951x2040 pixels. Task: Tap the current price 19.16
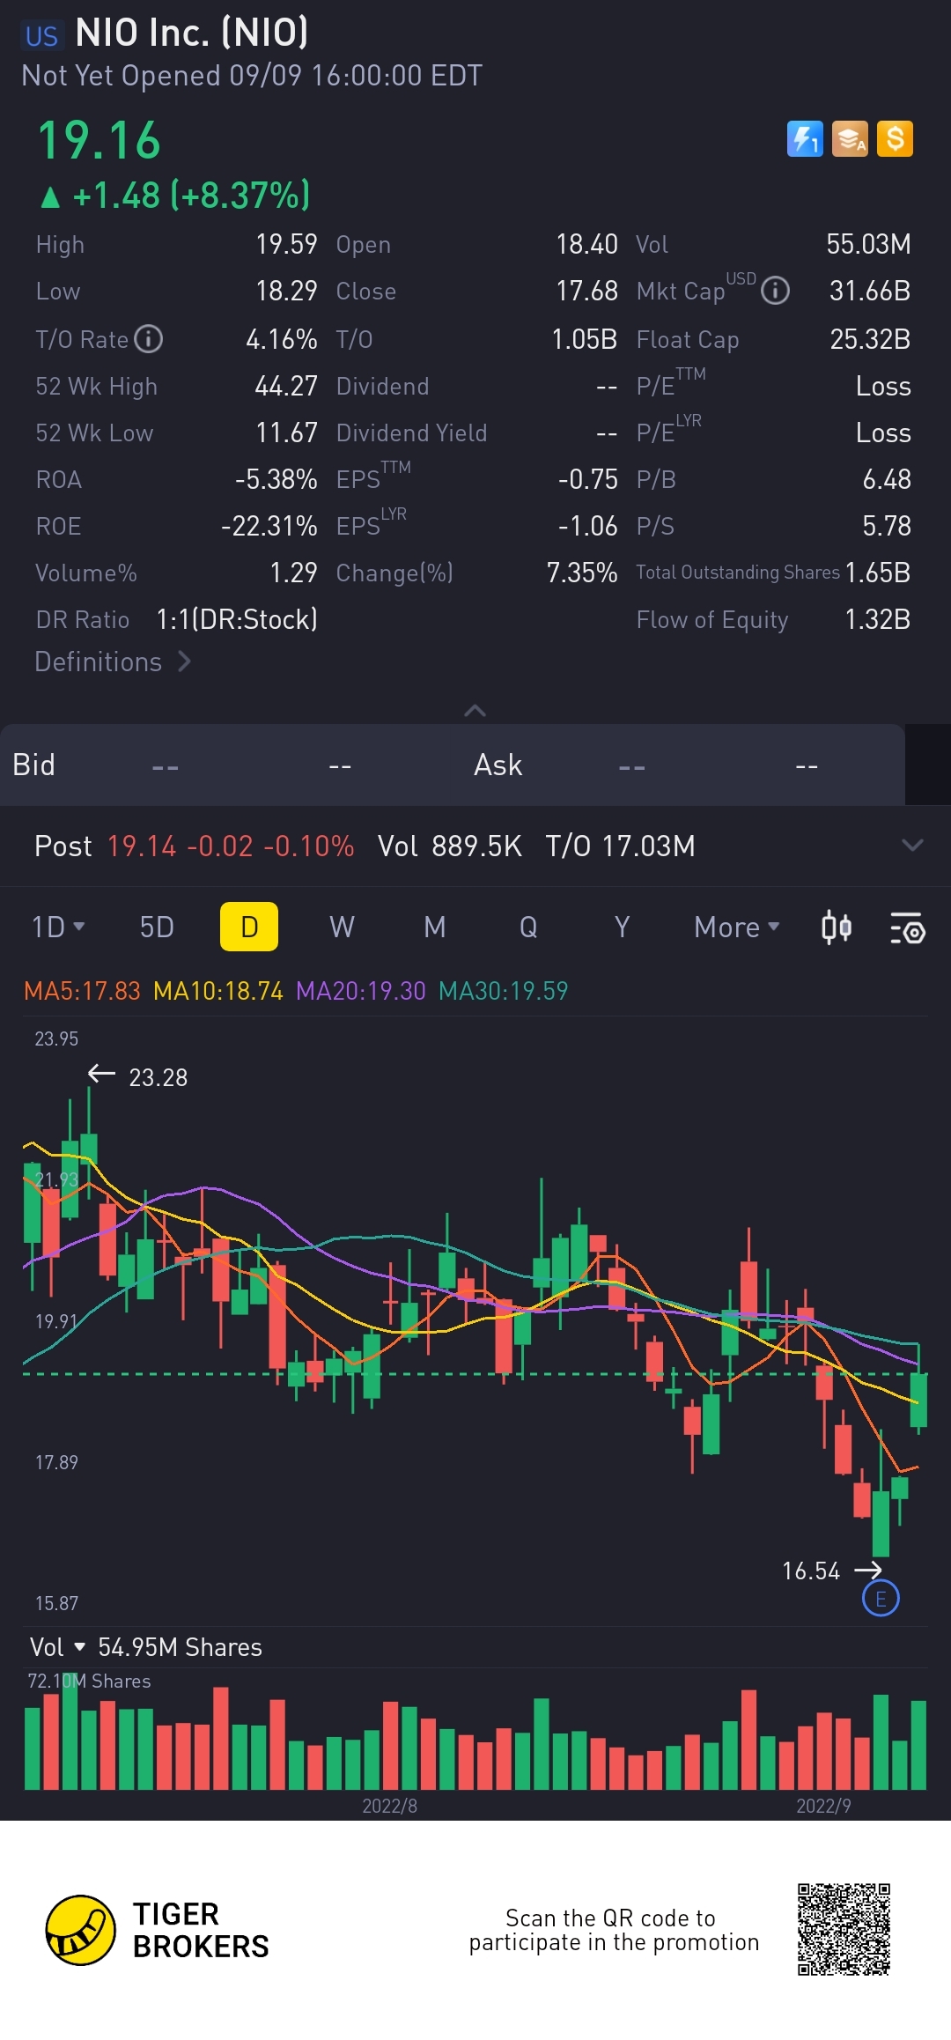pos(99,141)
